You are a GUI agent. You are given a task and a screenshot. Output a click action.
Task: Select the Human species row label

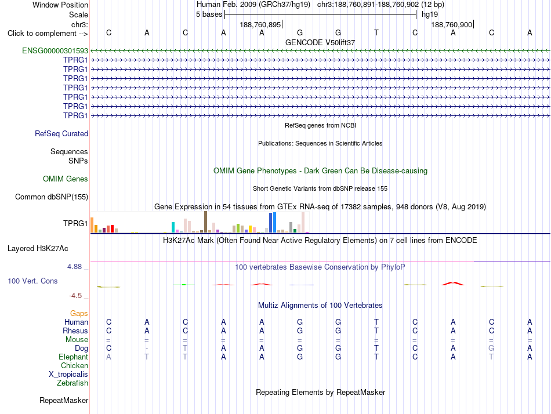[x=76, y=322]
